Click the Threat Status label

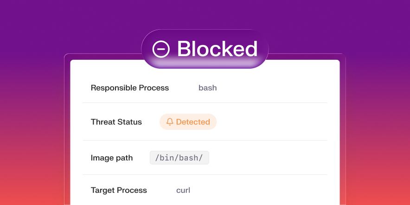pos(116,122)
